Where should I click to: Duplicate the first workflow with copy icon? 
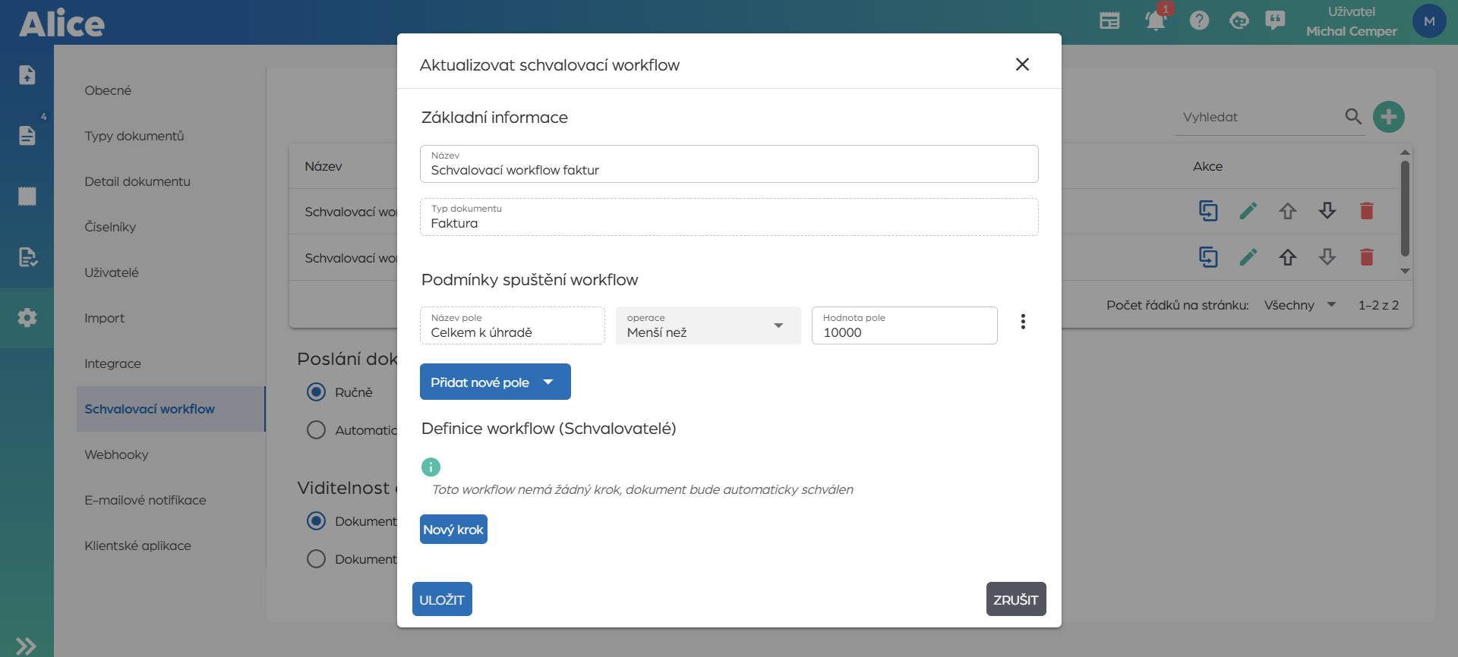(x=1207, y=211)
